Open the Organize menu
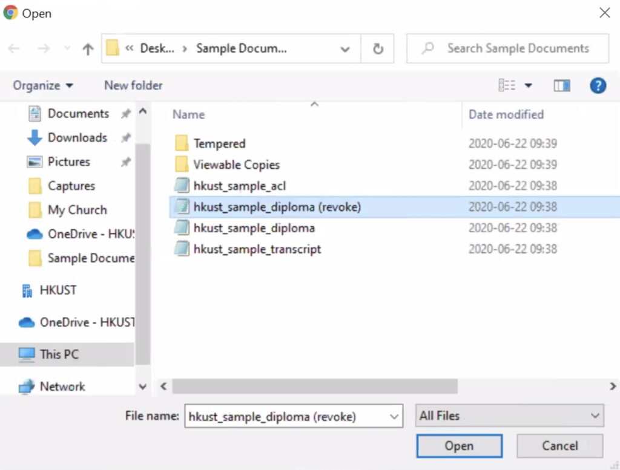 [x=43, y=86]
